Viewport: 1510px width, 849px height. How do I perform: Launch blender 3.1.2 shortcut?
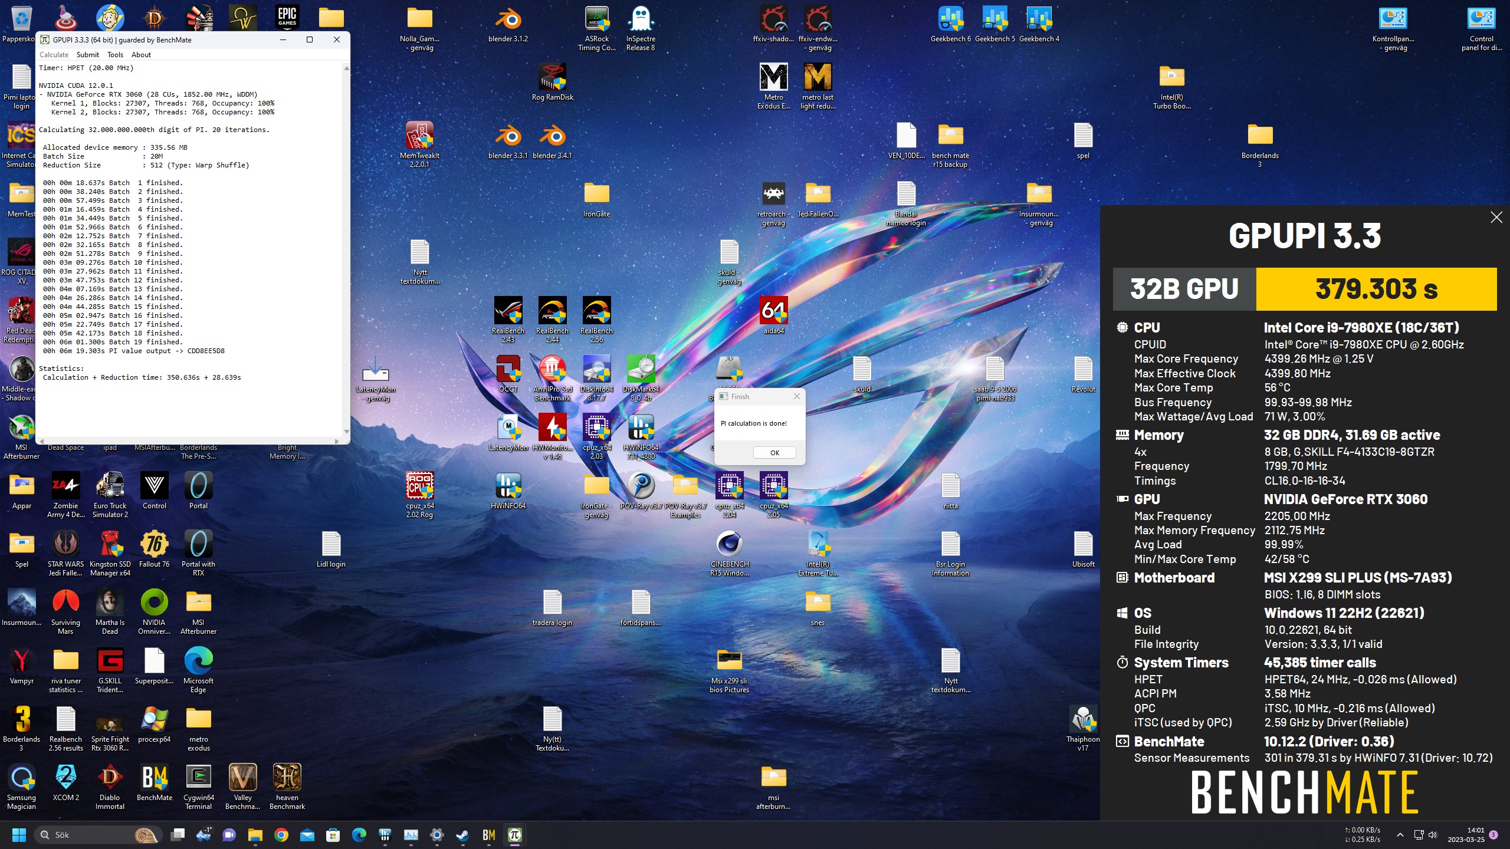coord(508,25)
